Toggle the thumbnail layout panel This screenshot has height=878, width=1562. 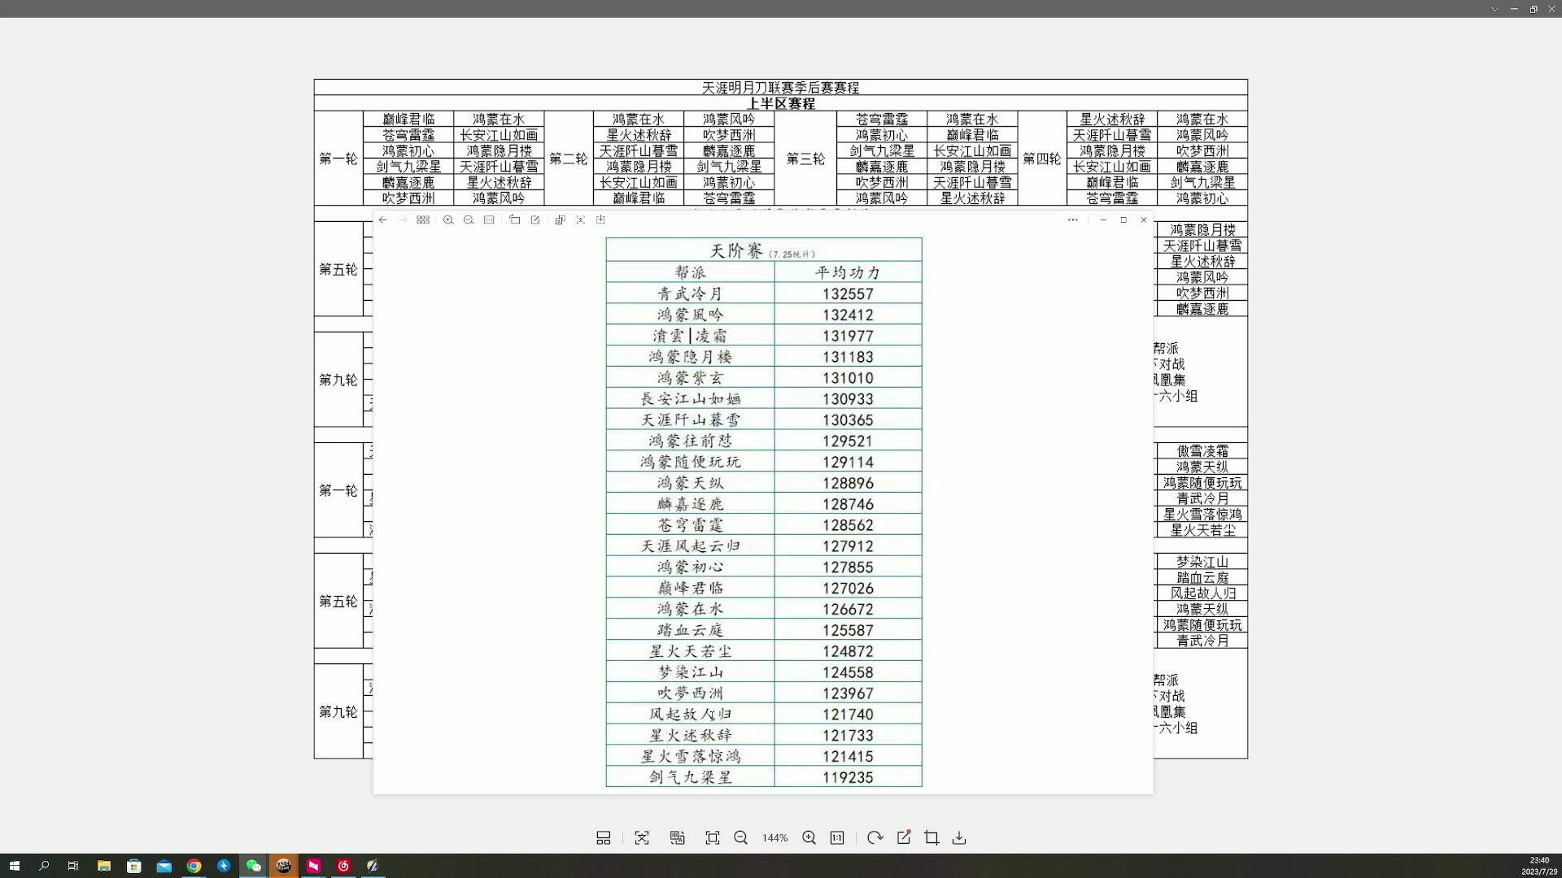click(x=604, y=837)
